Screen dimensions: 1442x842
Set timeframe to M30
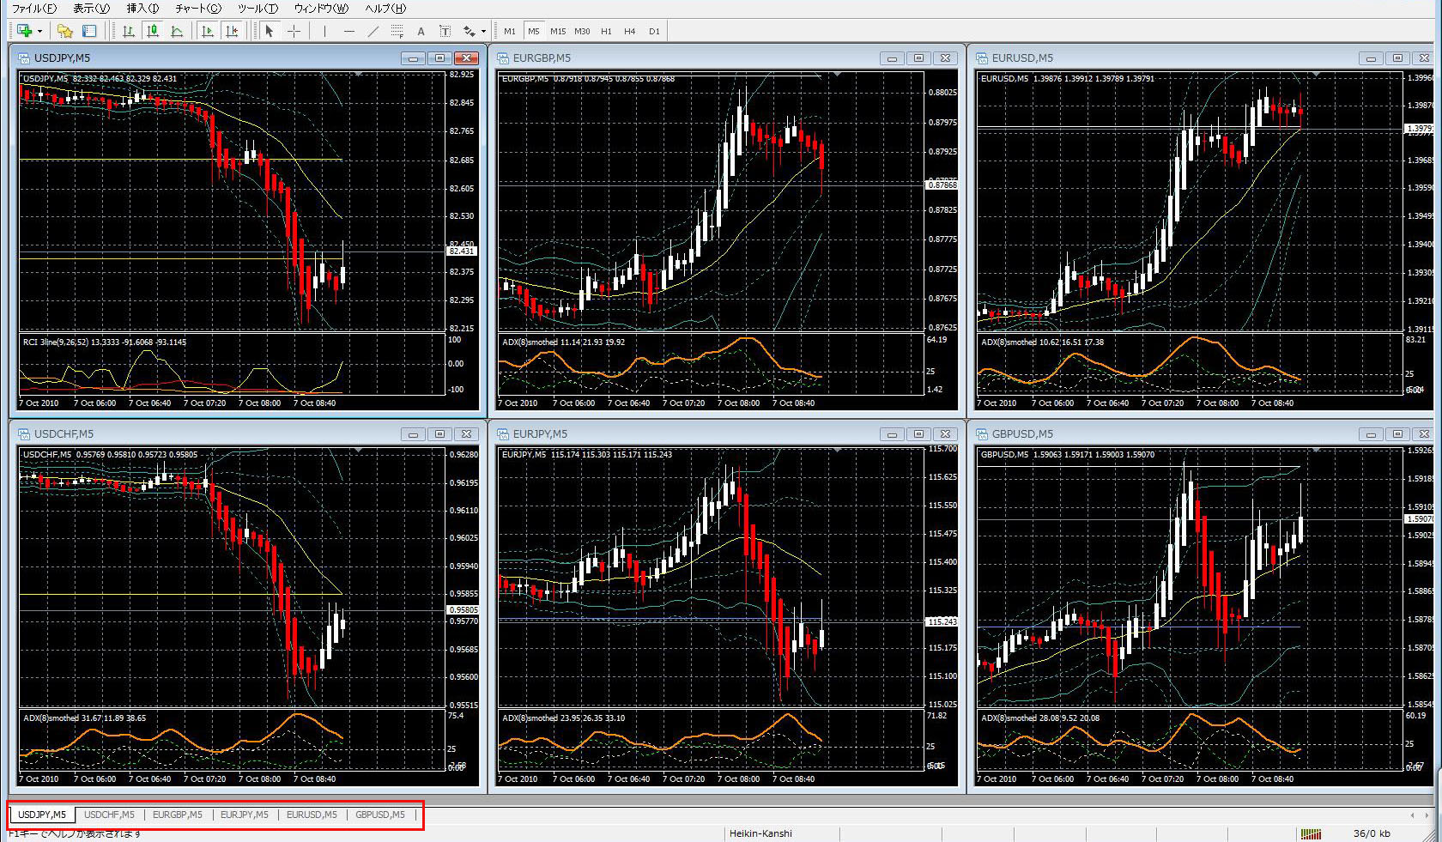[x=582, y=31]
